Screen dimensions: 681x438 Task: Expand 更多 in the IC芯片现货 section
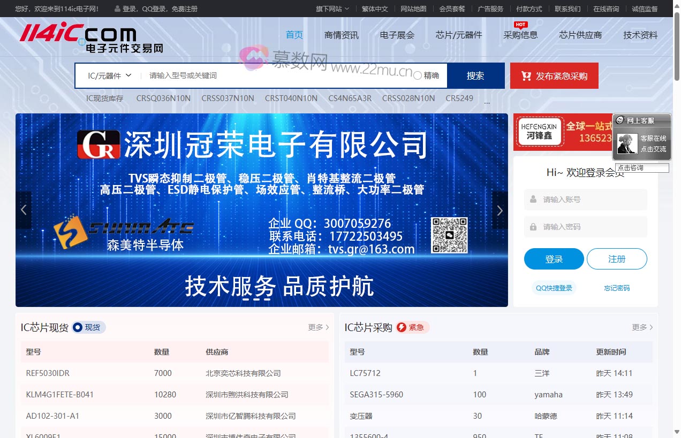click(319, 327)
